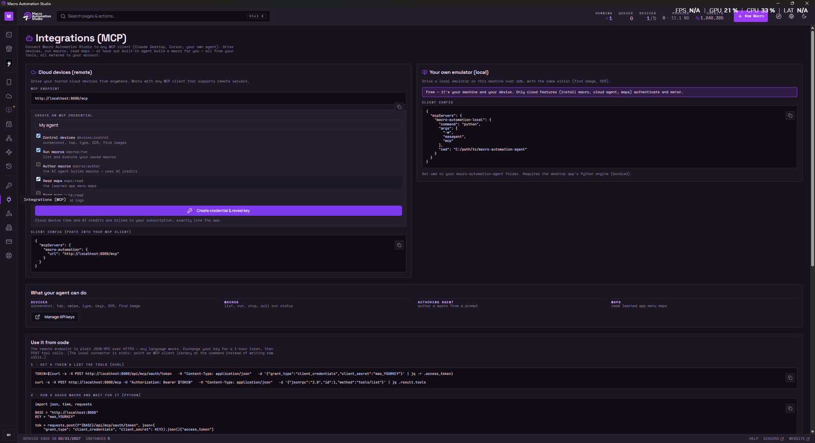Click the "Use it from code" heading
This screenshot has height=443, width=815.
pyautogui.click(x=50, y=343)
